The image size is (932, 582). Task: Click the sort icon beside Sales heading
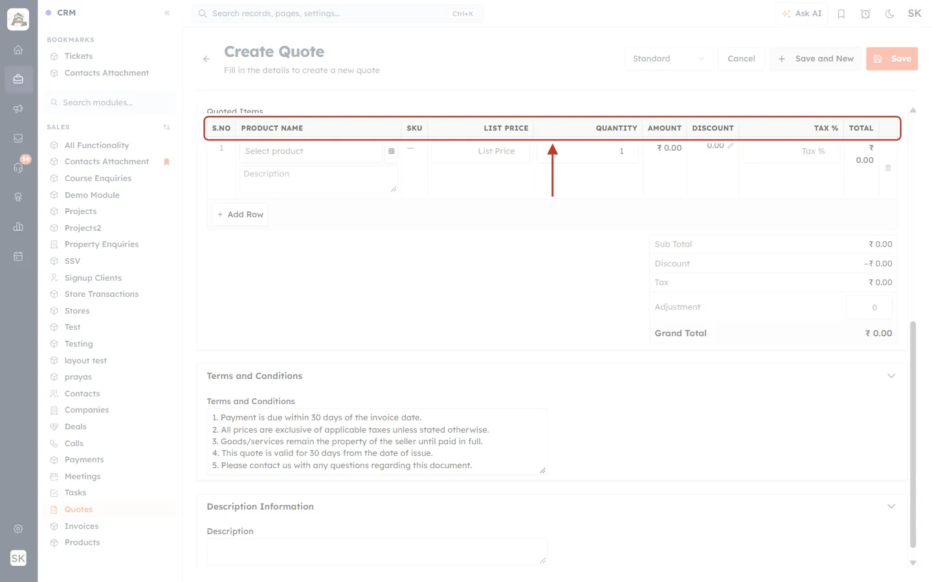coord(167,127)
